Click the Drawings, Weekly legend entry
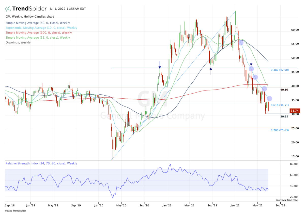Image resolution: width=305 pixels, height=213 pixels. click(18, 42)
